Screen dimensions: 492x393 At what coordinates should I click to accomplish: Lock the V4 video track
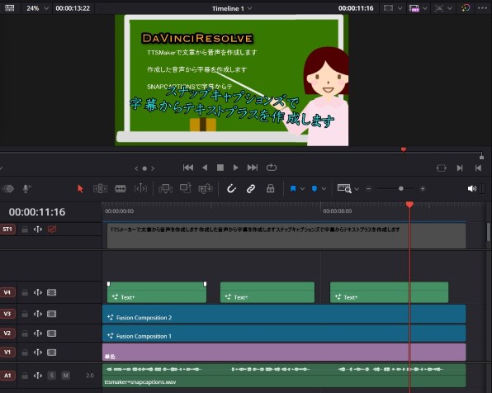(x=25, y=292)
